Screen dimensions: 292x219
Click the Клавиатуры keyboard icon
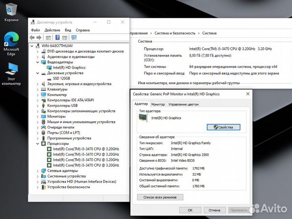click(x=43, y=89)
